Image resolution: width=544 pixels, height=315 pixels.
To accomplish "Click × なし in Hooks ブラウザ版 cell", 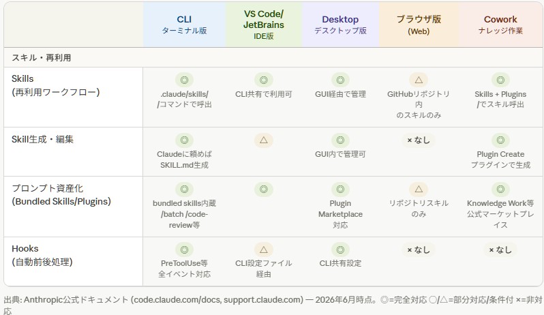I will [x=419, y=250].
